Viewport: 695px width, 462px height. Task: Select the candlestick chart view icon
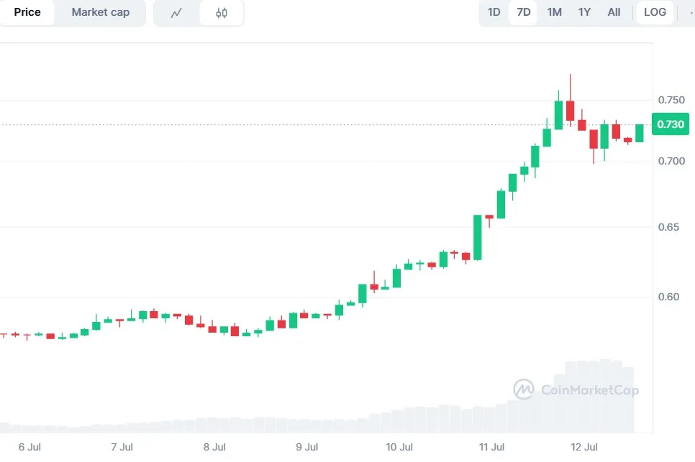(x=221, y=12)
